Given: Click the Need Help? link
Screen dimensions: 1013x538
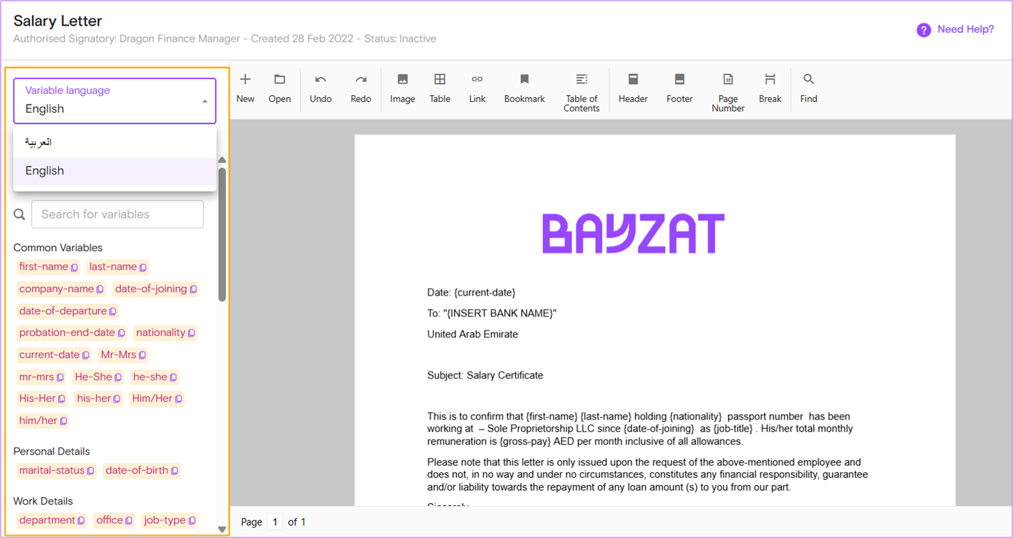Looking at the screenshot, I should pyautogui.click(x=966, y=30).
